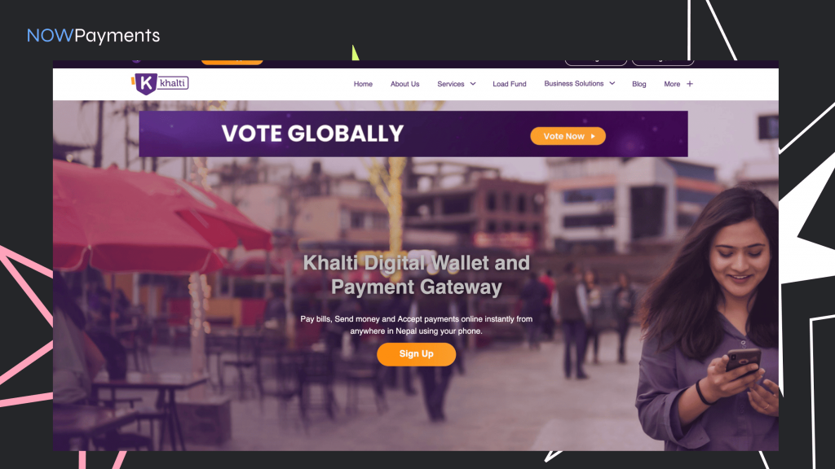The width and height of the screenshot is (835, 469).
Task: Click the Vote Now button
Action: (568, 136)
